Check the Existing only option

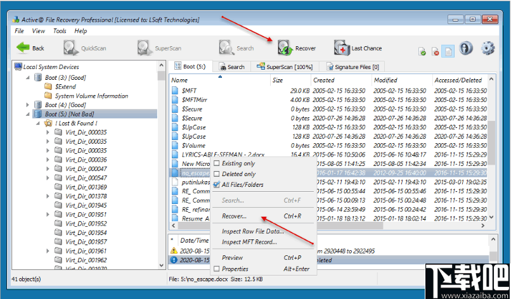coord(216,163)
